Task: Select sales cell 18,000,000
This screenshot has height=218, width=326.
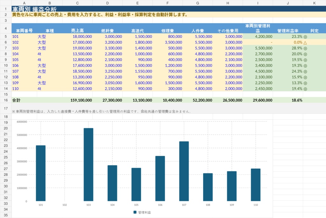Action: tap(77, 36)
